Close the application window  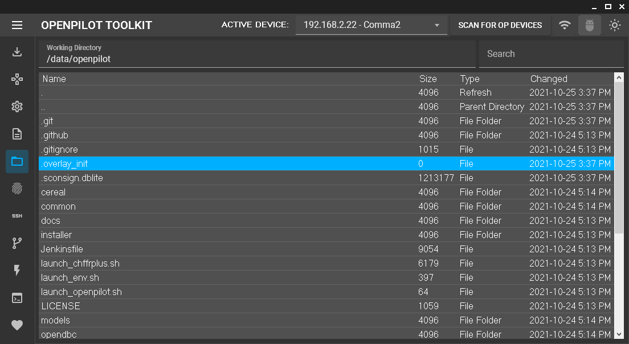[622, 6]
